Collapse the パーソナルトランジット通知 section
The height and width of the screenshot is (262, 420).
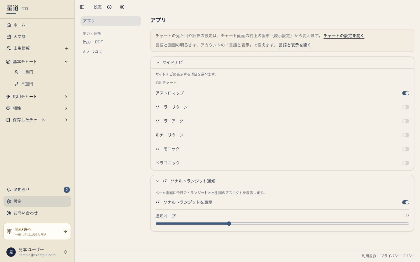tap(282, 181)
